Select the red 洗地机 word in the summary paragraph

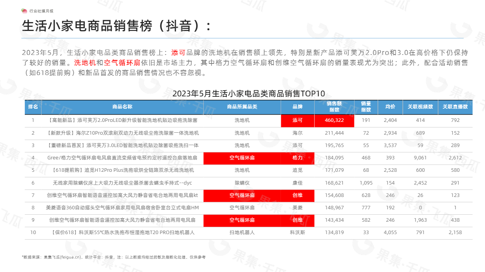[x=85, y=63]
